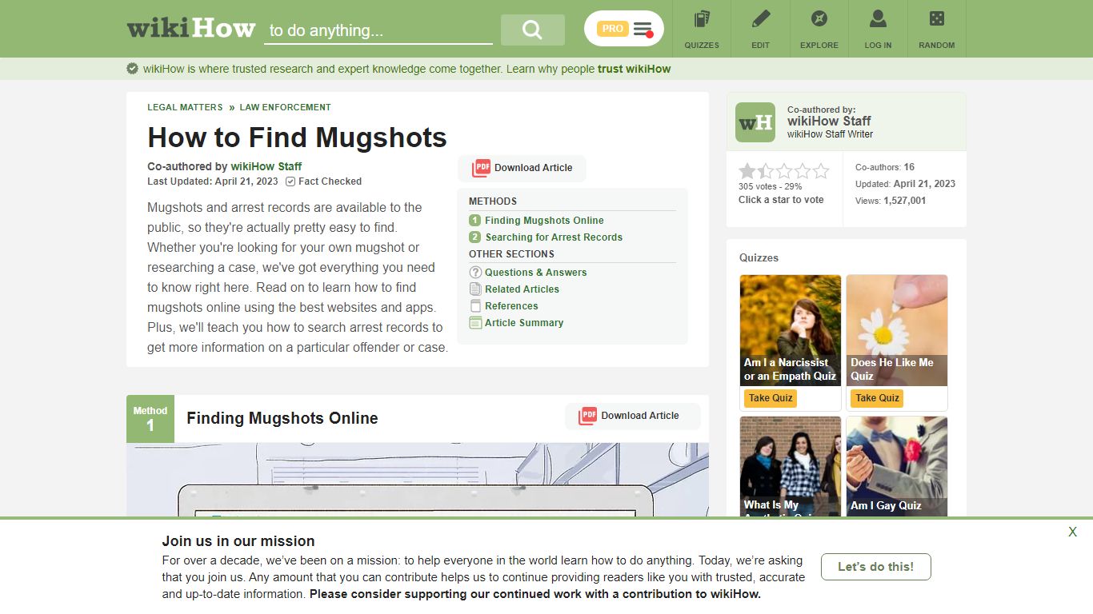Take the Narcissist or Empath Quiz
The height and width of the screenshot is (614, 1093).
[x=771, y=398]
